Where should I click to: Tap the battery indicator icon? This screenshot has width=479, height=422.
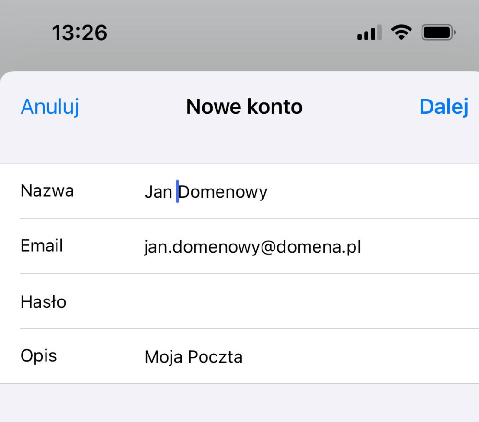pos(438,33)
